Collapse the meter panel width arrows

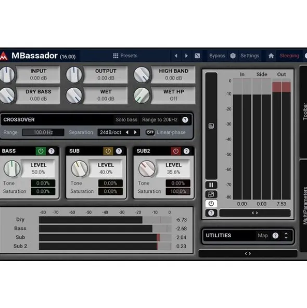[x=255, y=213]
